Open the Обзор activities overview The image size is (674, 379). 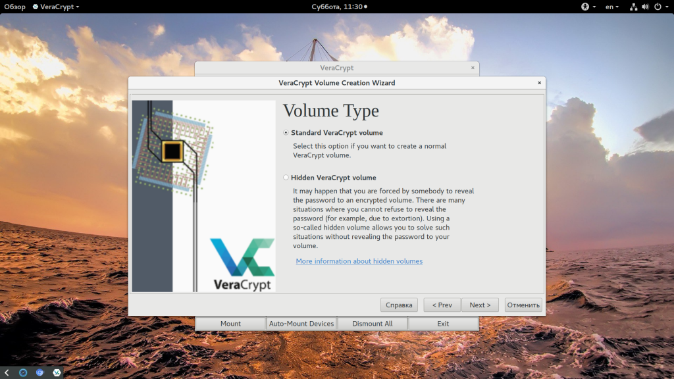pyautogui.click(x=14, y=7)
